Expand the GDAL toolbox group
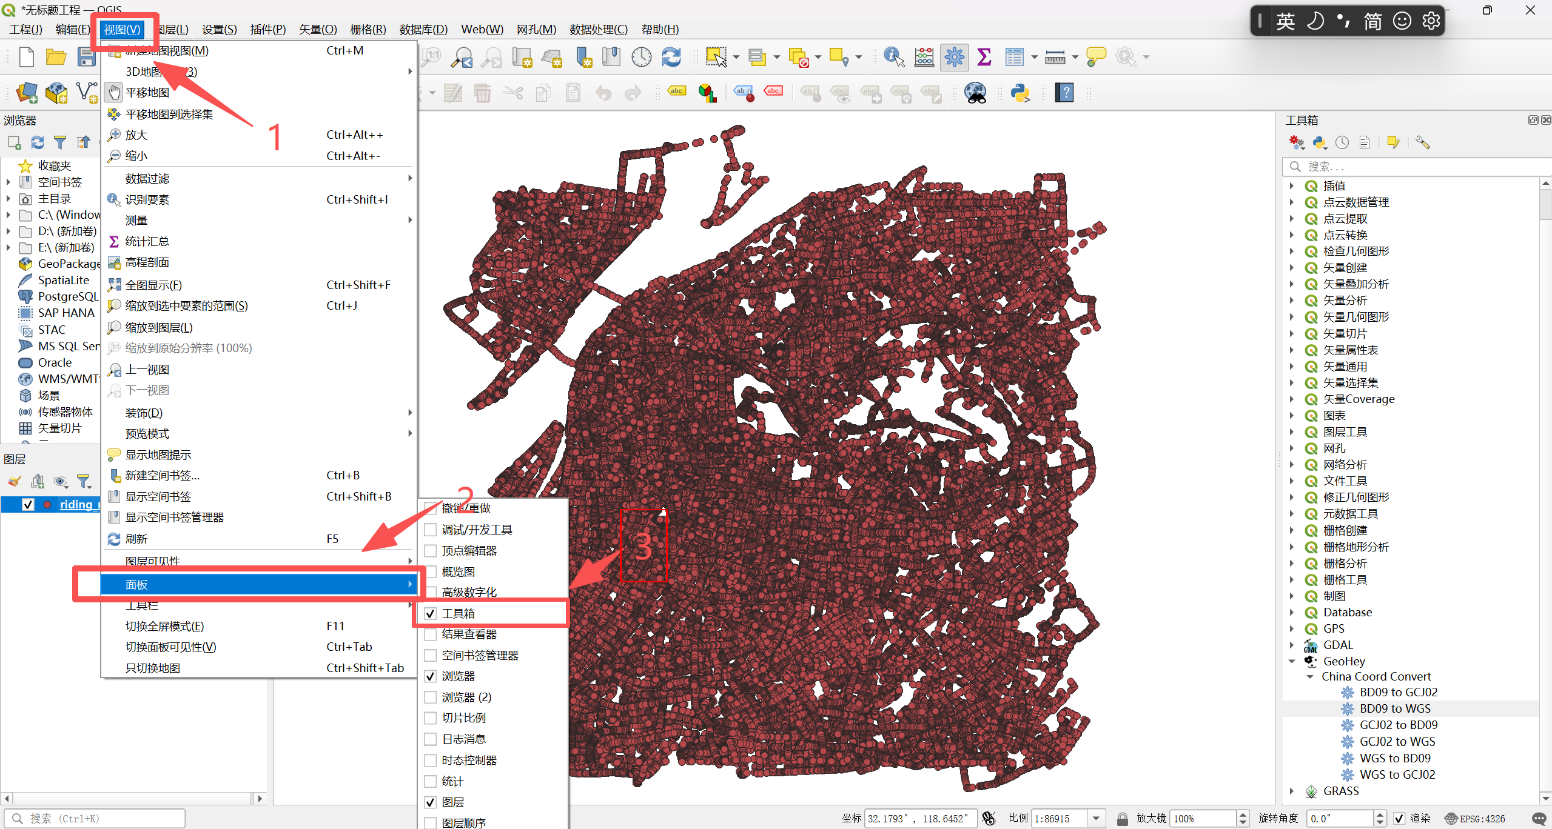The width and height of the screenshot is (1552, 829). point(1292,645)
